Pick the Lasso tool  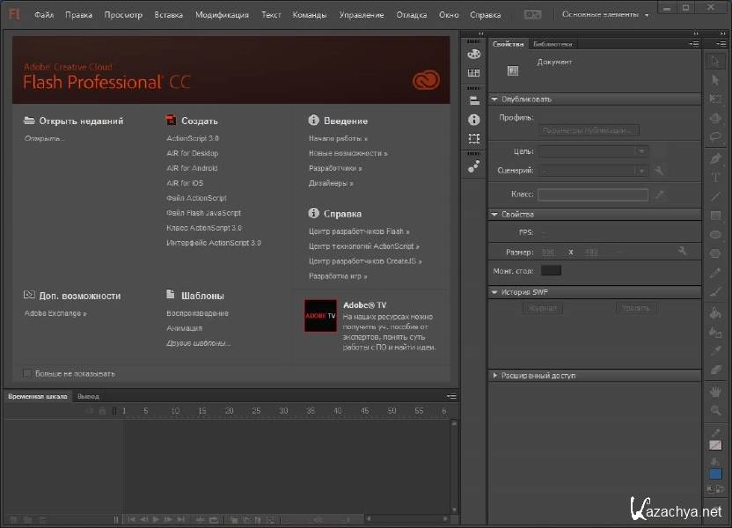click(715, 136)
